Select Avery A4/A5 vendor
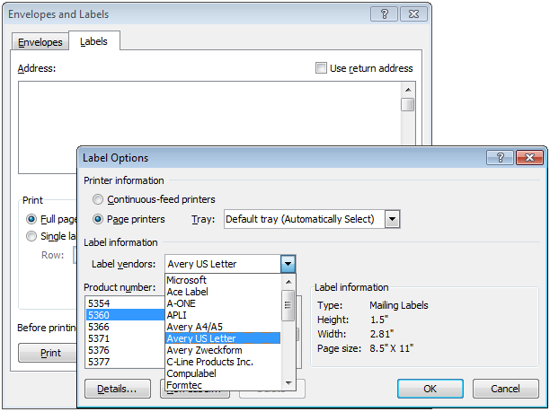The width and height of the screenshot is (550, 412). coord(223,327)
